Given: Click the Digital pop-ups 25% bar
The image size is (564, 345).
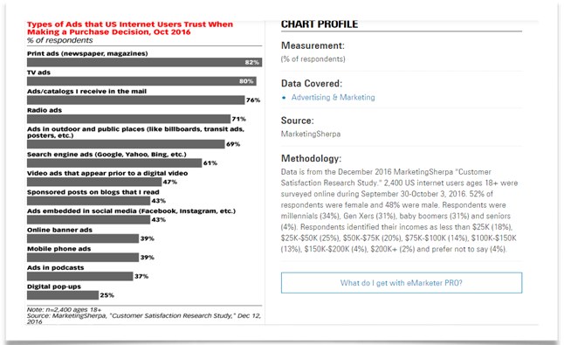Looking at the screenshot, I should (x=63, y=295).
